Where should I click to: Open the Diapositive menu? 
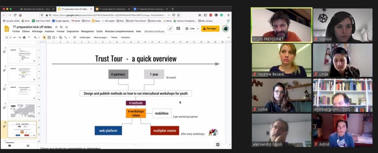[x=73, y=32]
